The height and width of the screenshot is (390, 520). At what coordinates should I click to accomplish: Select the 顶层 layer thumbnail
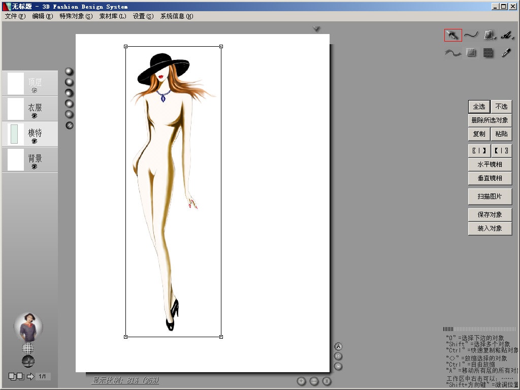coord(16,83)
